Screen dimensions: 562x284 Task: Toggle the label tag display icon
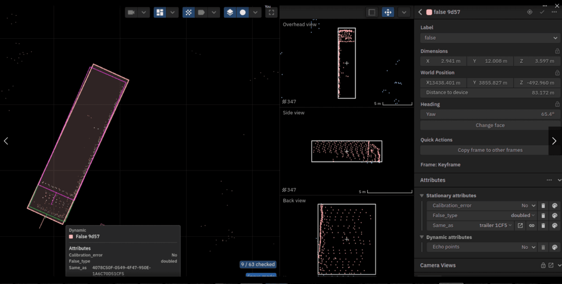[201, 13]
